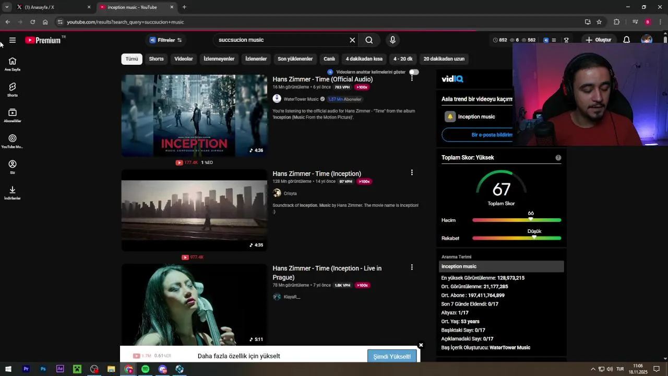Image resolution: width=668 pixels, height=376 pixels.
Task: Open Chrome extensions puzzle icon
Action: pos(617,22)
